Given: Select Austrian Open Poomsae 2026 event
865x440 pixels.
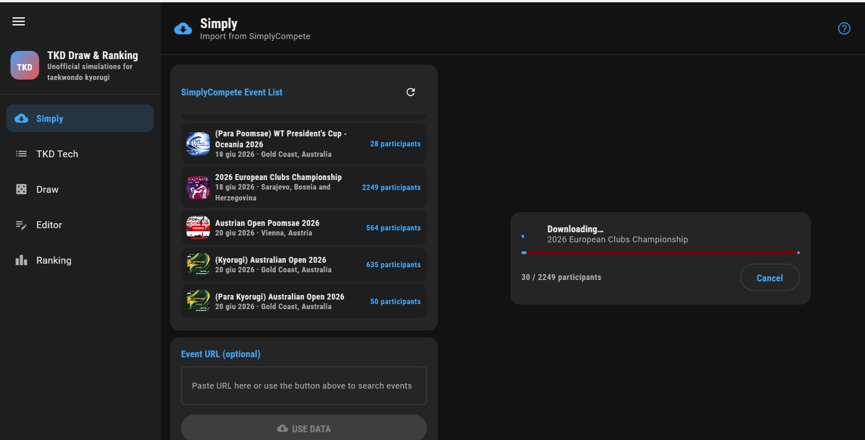Looking at the screenshot, I should pyautogui.click(x=304, y=228).
